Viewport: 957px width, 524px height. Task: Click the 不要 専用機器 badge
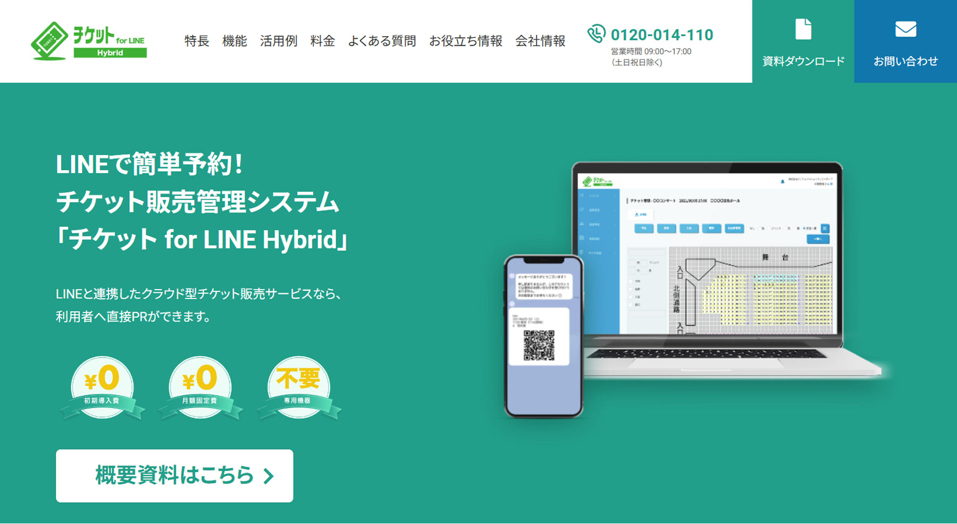coord(298,388)
